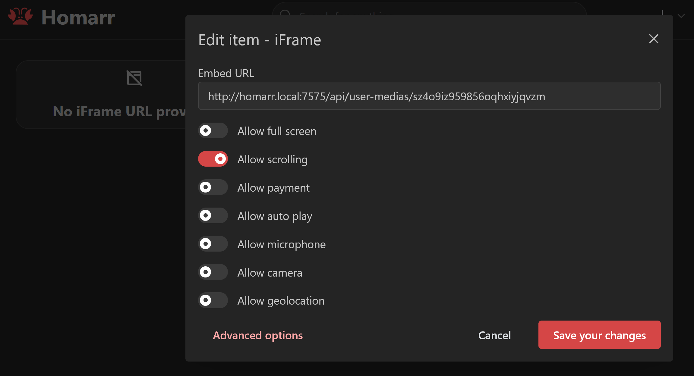Enable the Allow full screen toggle
The image size is (694, 376).
coord(213,130)
